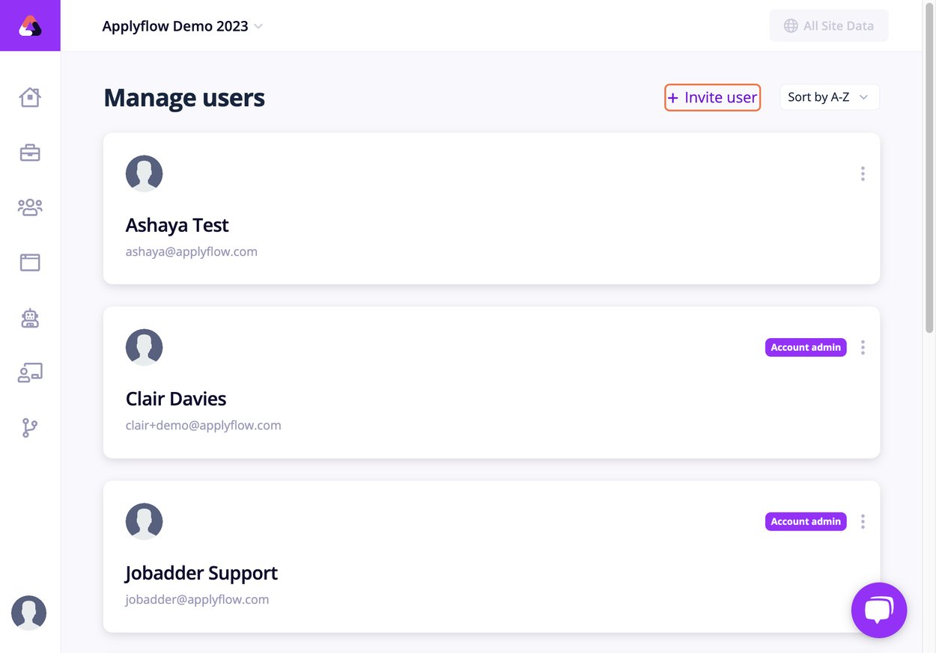
Task: Click the Account admin badge on Jobadder Support
Action: (x=806, y=521)
